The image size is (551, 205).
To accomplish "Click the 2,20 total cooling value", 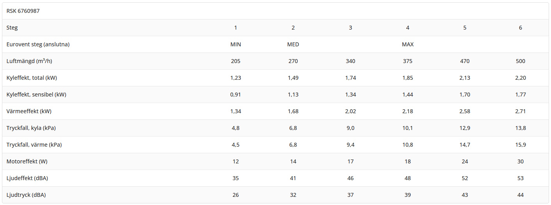I will tap(520, 78).
